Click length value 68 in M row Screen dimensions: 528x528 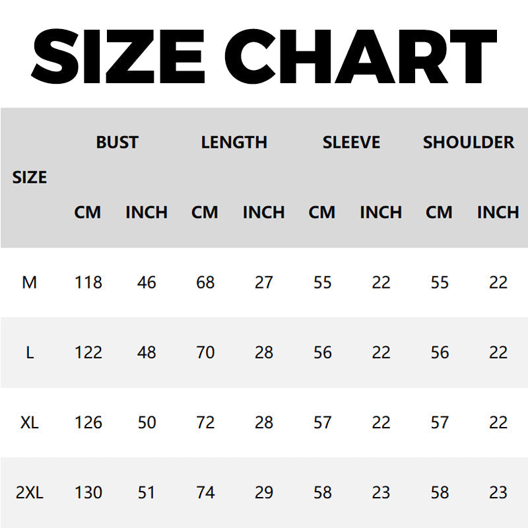coord(205,282)
